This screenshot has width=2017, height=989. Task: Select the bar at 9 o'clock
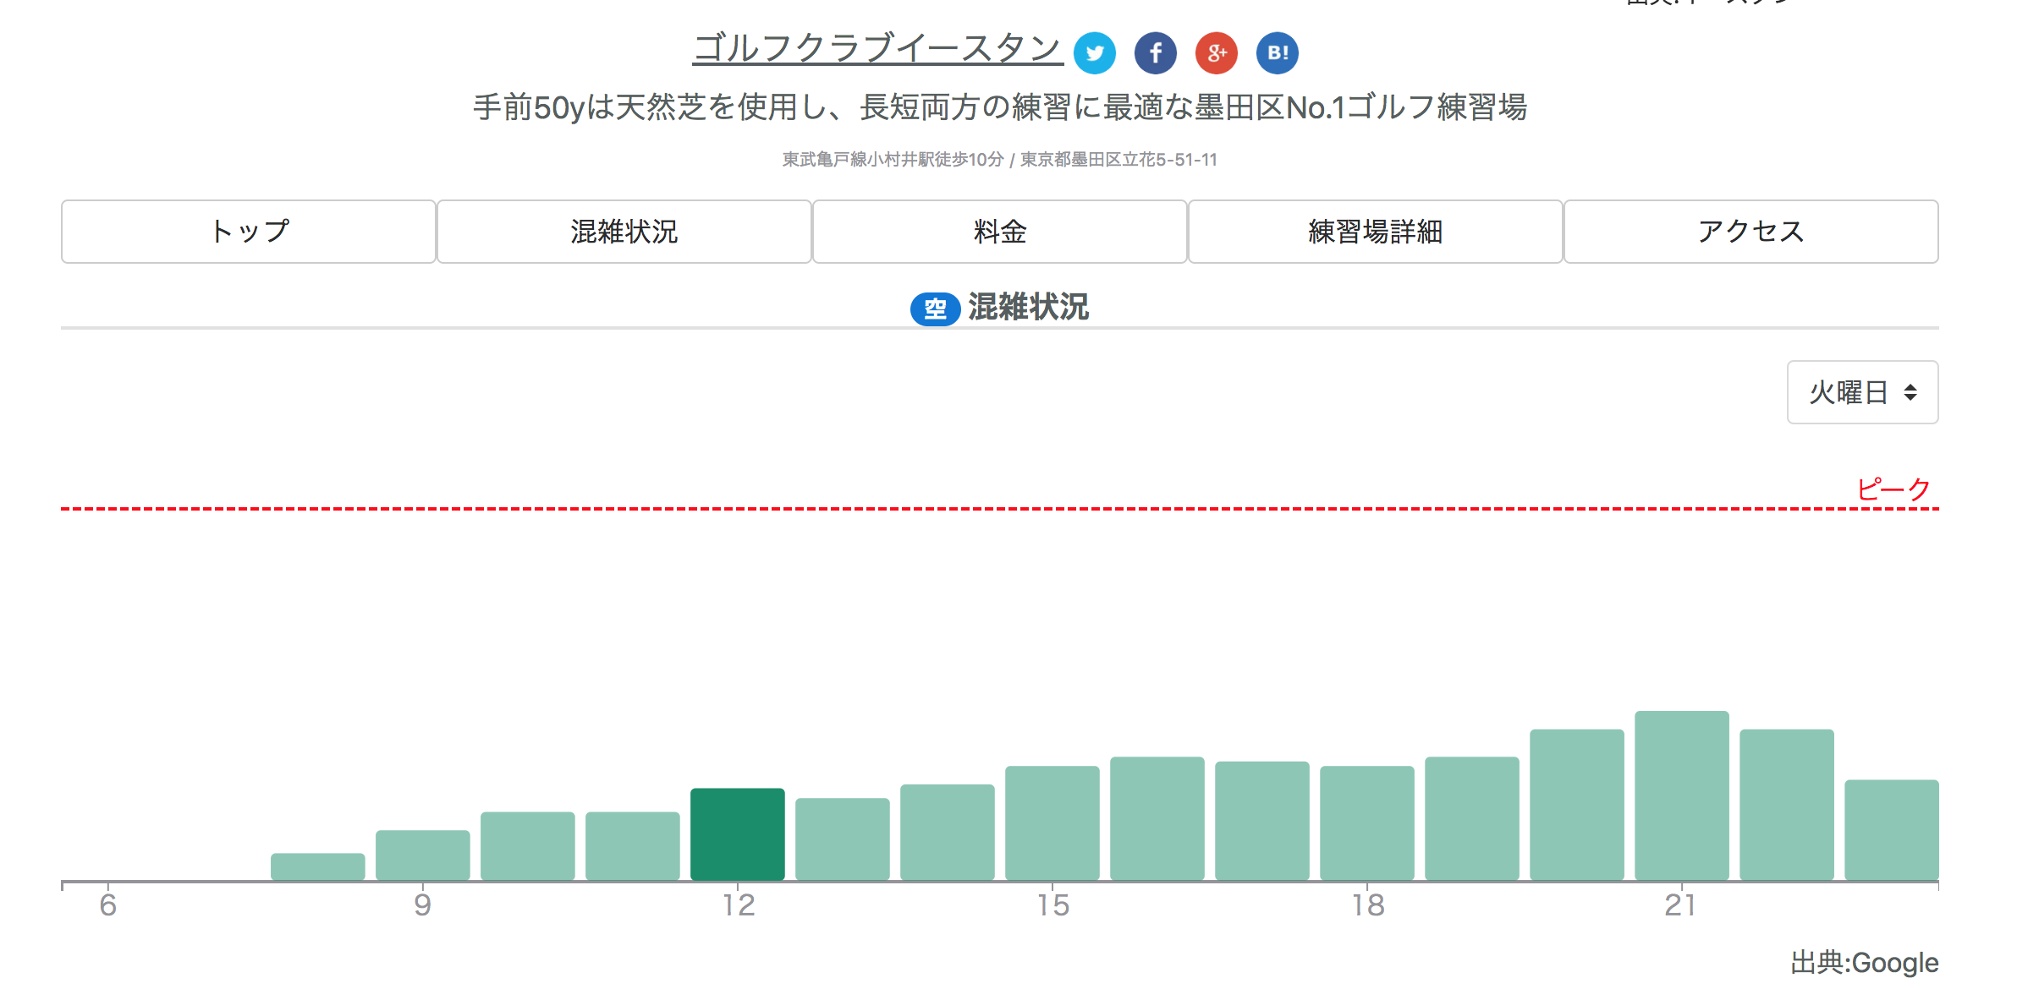(423, 855)
